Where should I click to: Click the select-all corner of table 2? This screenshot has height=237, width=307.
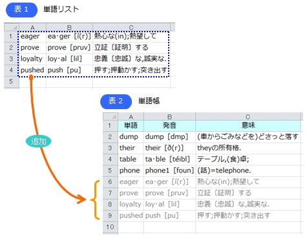[111, 116]
